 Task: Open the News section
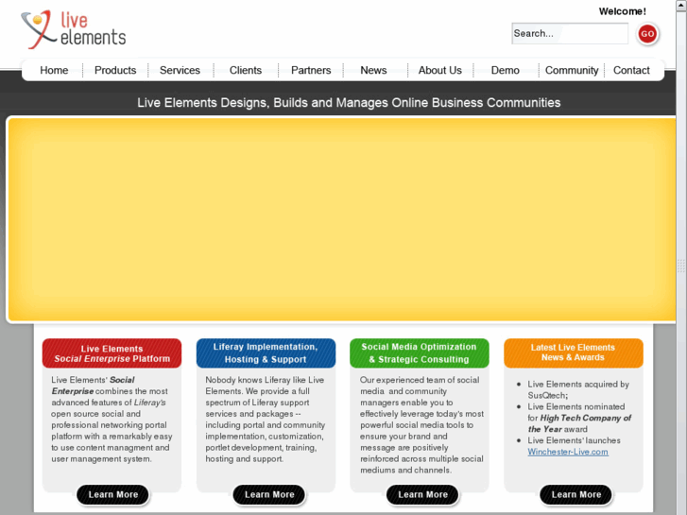(x=373, y=70)
